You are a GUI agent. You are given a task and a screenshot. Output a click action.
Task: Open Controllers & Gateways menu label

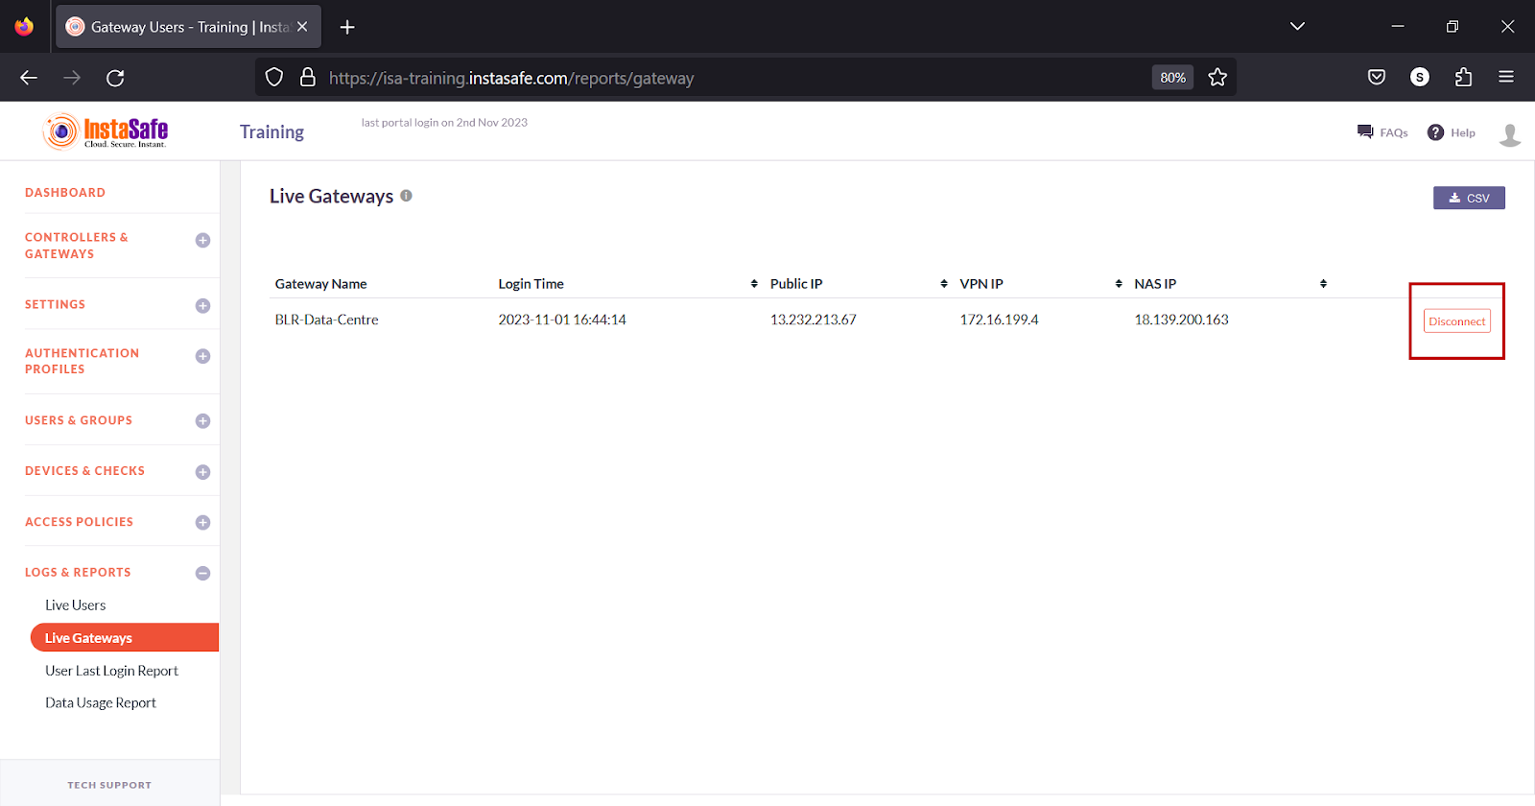[77, 246]
